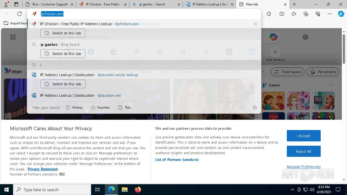Screen dimensions: 347x195
Task: Close the New tab tab
Action: click(285, 4)
